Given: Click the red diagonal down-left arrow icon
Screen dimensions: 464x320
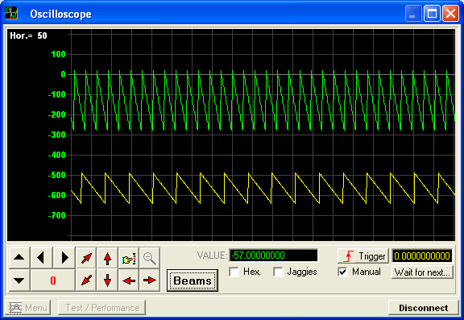Looking at the screenshot, I should (x=86, y=281).
